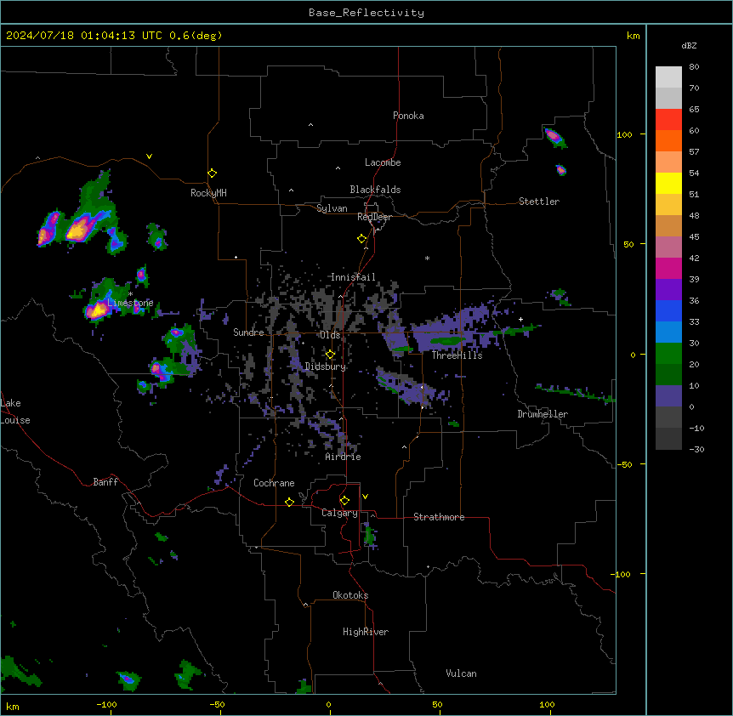Click the yellow diamond marker above Calgary

(x=344, y=501)
